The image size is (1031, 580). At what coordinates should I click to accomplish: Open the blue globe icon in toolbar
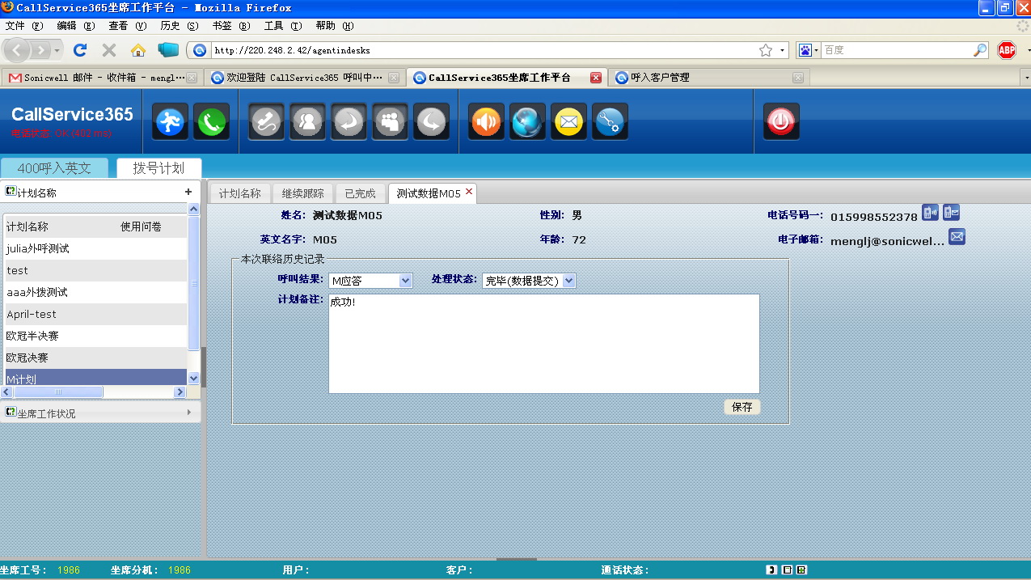(x=528, y=122)
